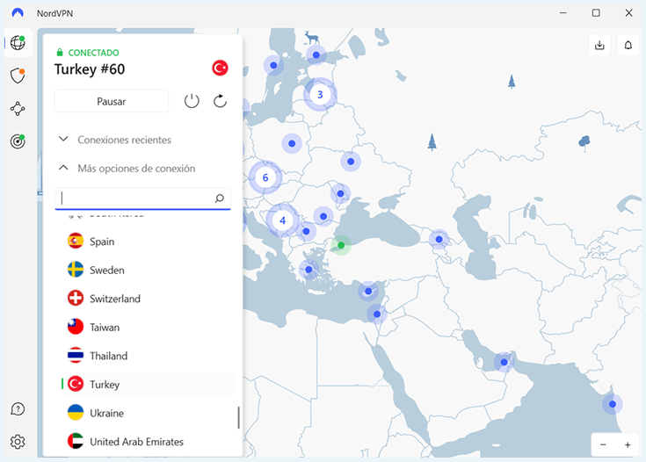Click the Turkey #60 server name
Screen dimensions: 646x462
point(90,69)
